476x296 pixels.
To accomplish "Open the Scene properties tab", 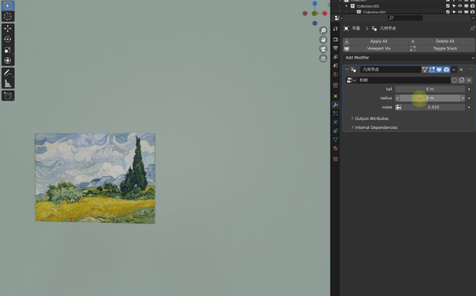I will (x=335, y=66).
